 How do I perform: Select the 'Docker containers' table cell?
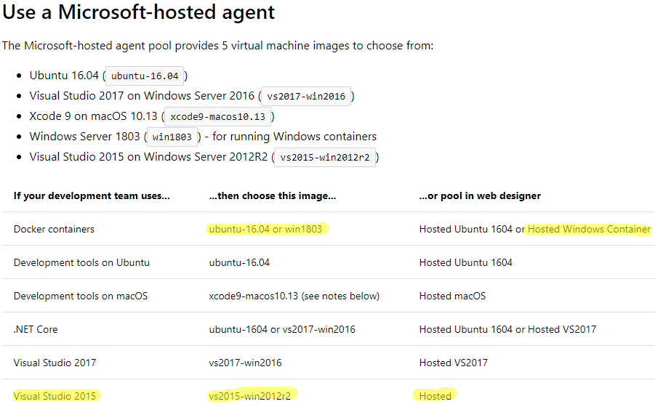54,229
